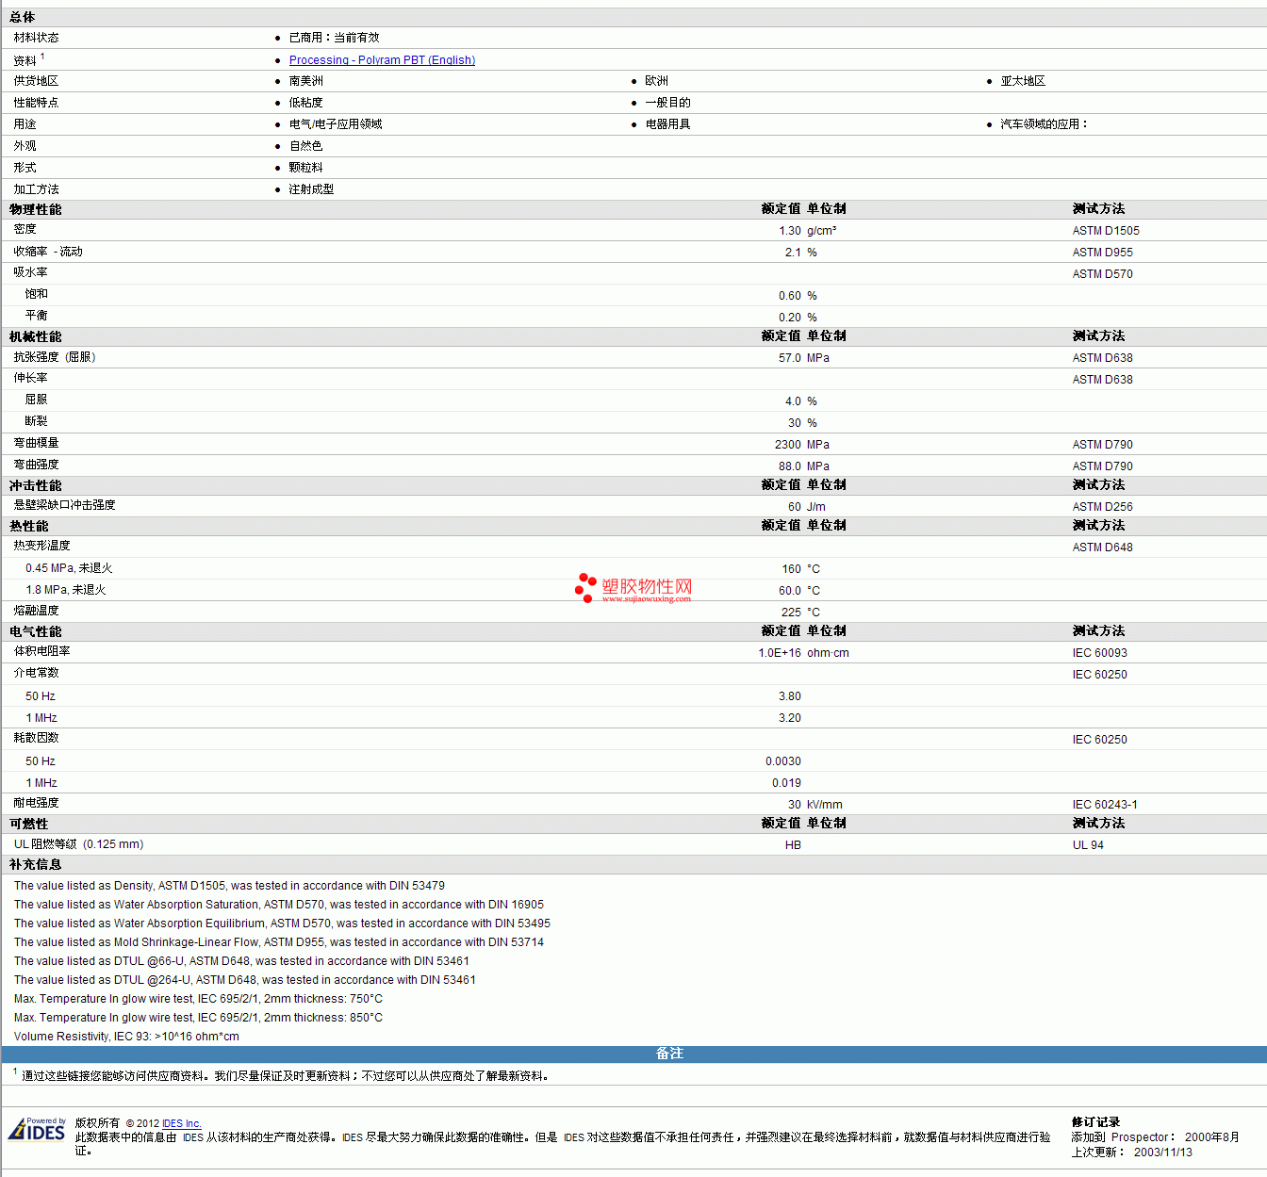
Task: Click the 塑胶物性网 watermark text
Action: pos(647,586)
